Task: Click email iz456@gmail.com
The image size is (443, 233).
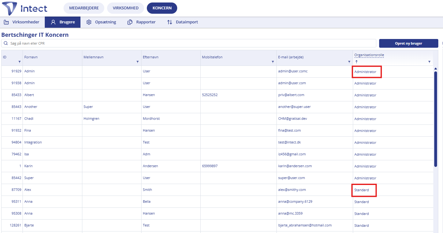Action: pyautogui.click(x=292, y=154)
